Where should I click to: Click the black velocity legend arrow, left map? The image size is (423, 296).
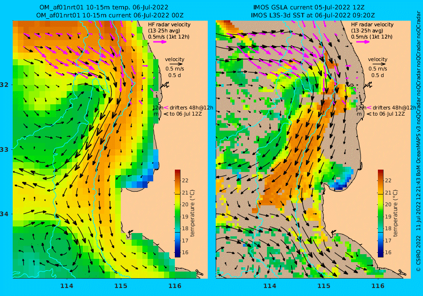pos(176,64)
